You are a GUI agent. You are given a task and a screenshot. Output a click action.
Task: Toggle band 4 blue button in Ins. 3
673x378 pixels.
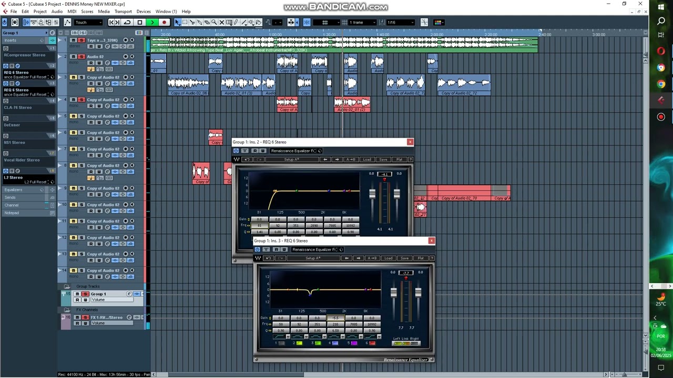335,343
